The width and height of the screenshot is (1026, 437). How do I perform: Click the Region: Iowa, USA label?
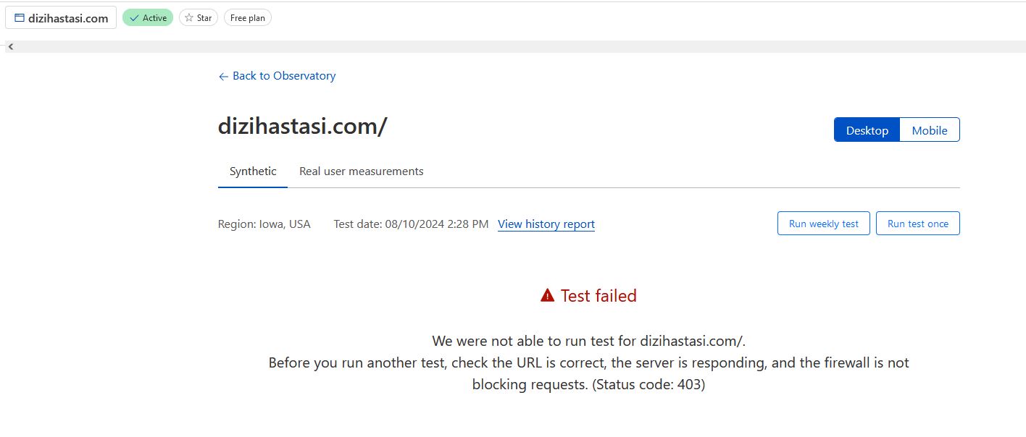264,224
